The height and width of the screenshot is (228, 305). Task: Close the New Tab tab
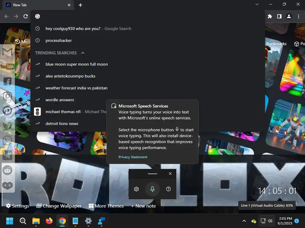tap(69, 5)
